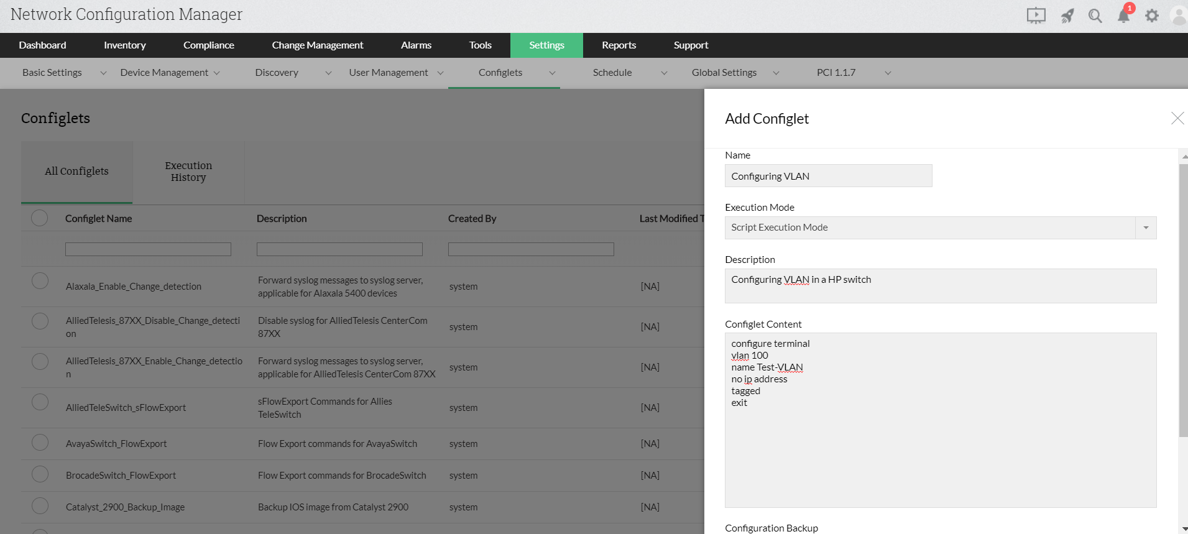The width and height of the screenshot is (1188, 534).
Task: Select the AlliedTelesis_87XX_Disable_Change_detection row checkbox
Action: (40, 321)
